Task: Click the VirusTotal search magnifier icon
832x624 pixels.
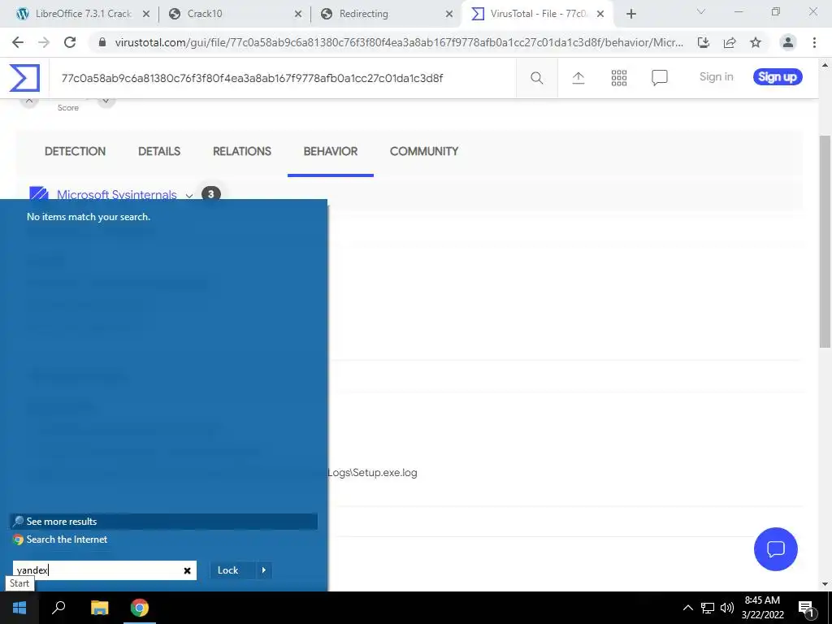Action: tap(536, 78)
